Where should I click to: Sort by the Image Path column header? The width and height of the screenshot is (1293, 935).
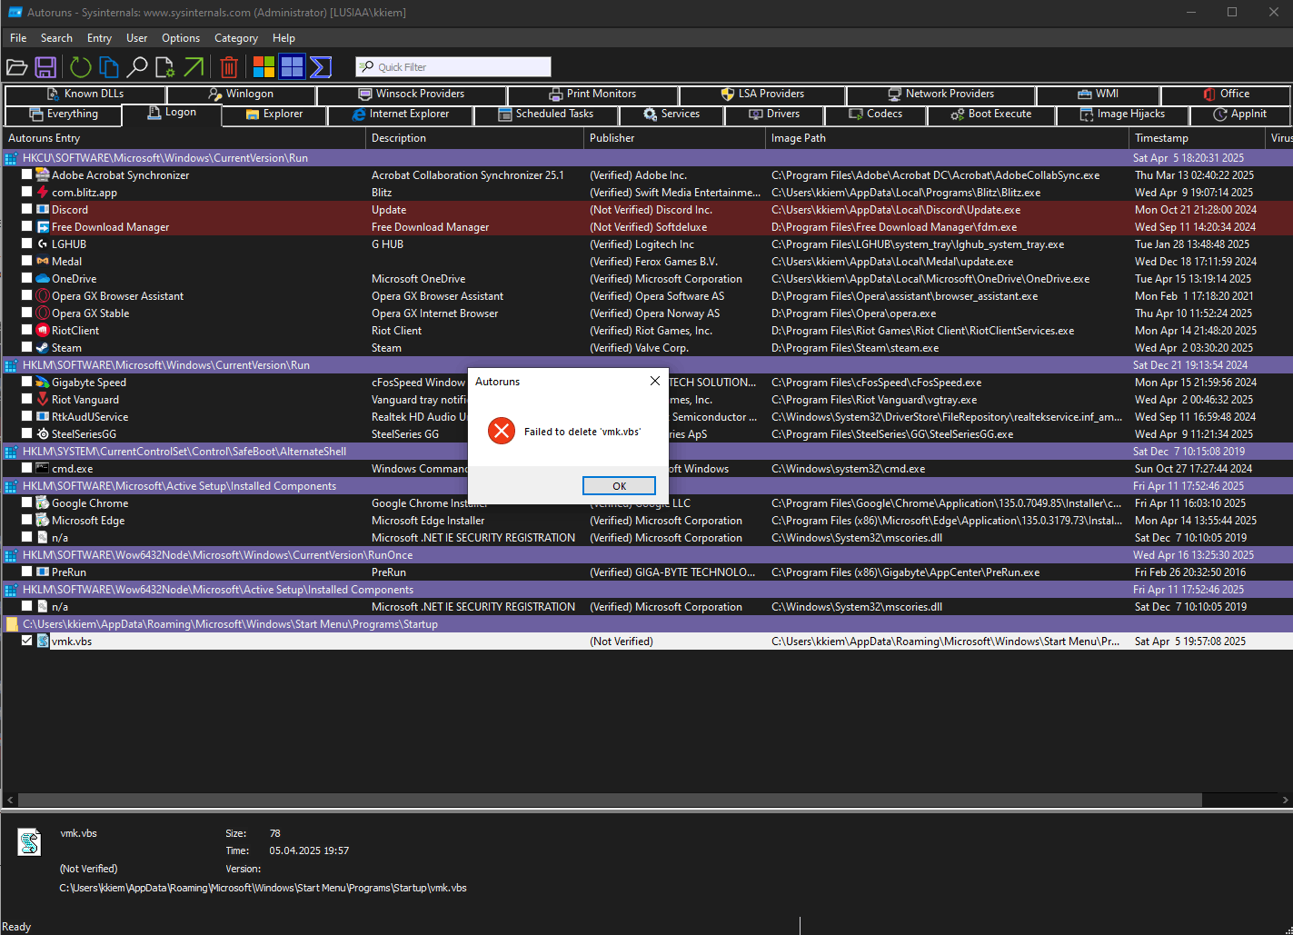click(x=947, y=138)
